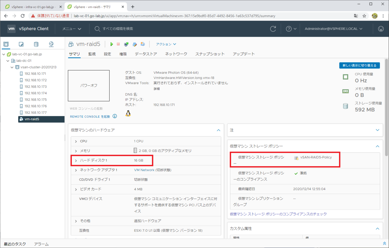Click the take snapshot icon

[143, 44]
